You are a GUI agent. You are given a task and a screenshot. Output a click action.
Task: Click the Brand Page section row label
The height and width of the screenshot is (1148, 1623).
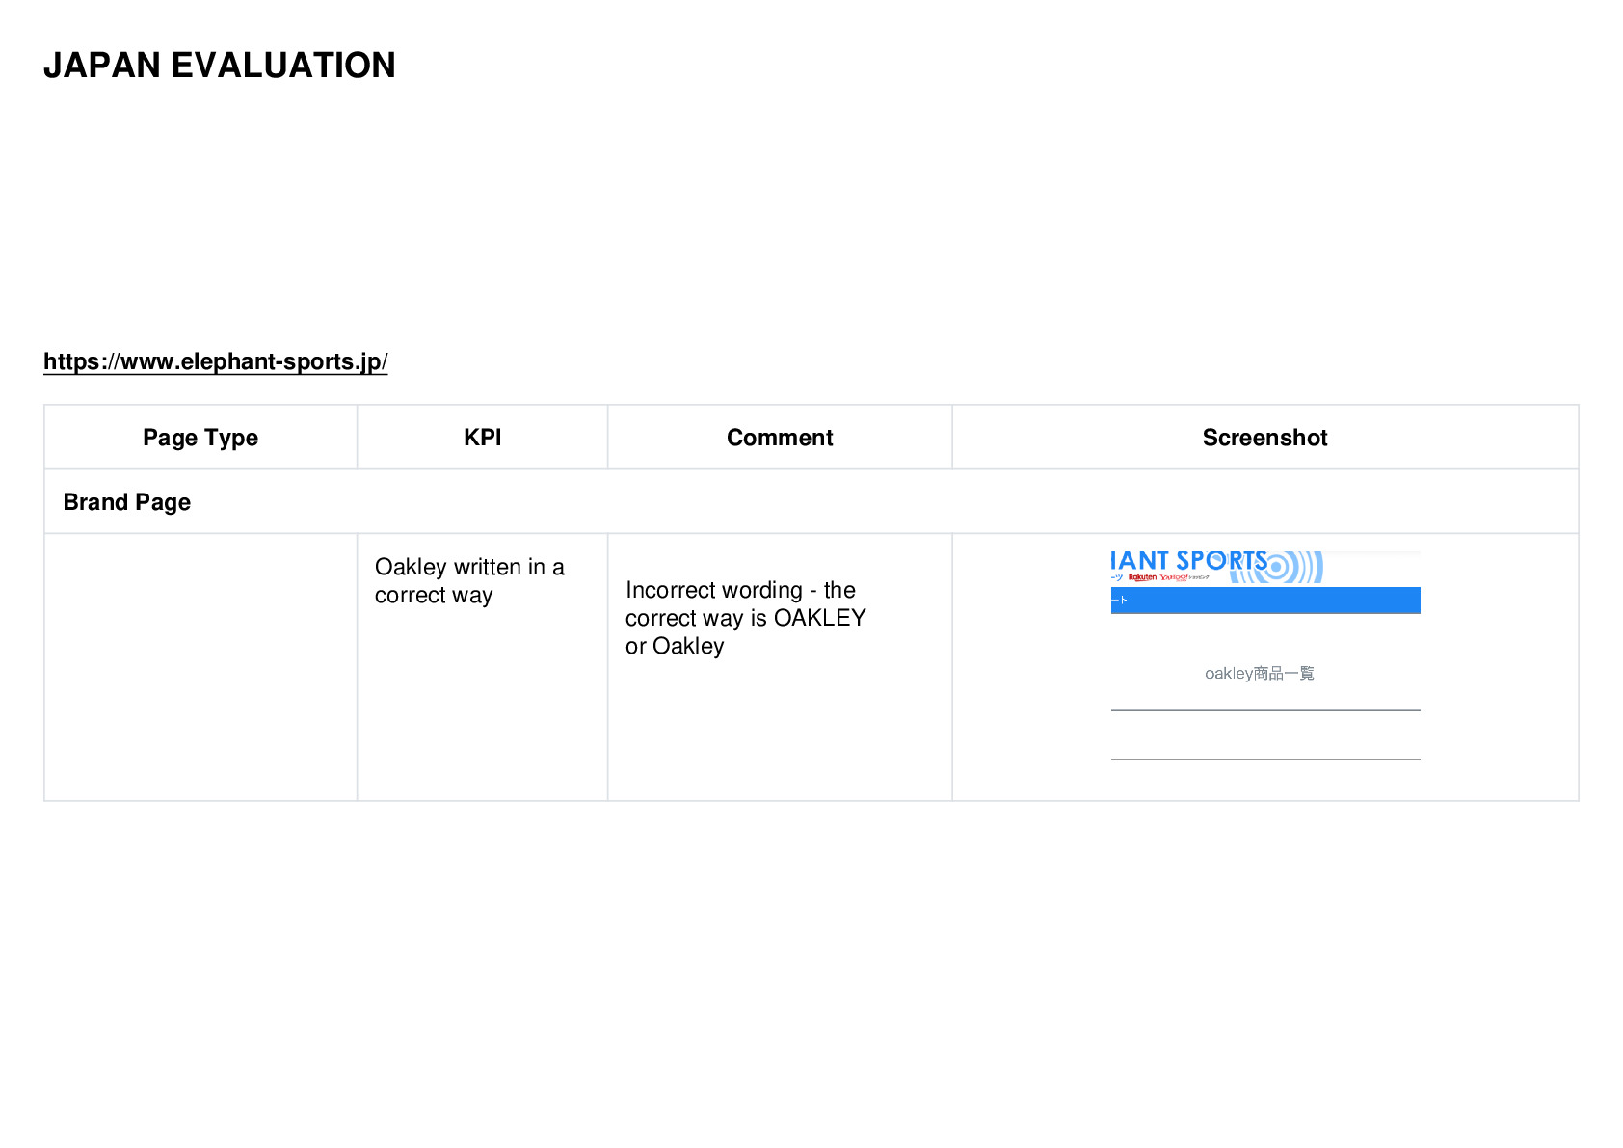[127, 502]
